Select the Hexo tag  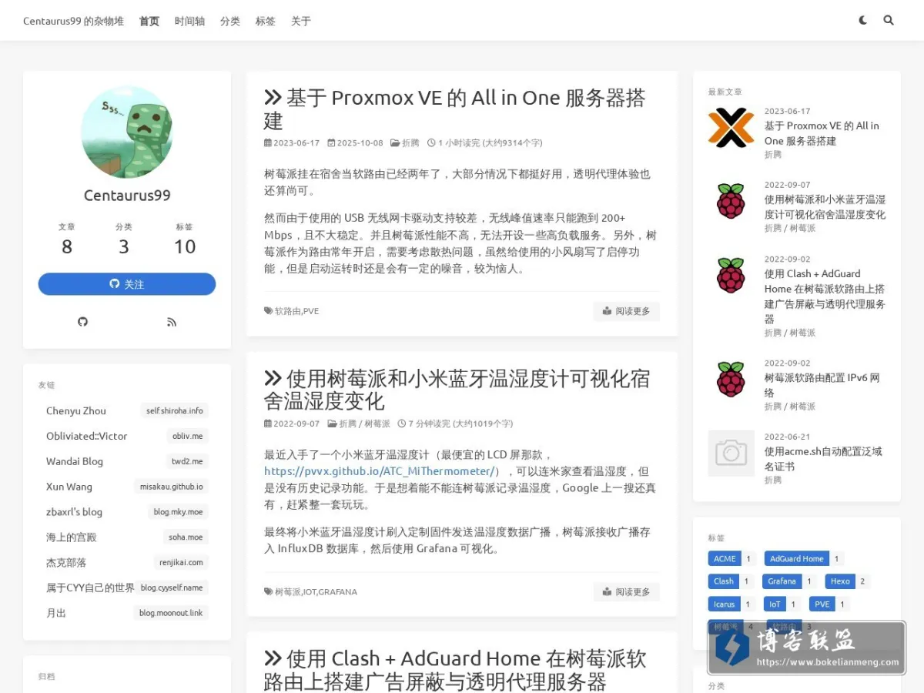[840, 581]
